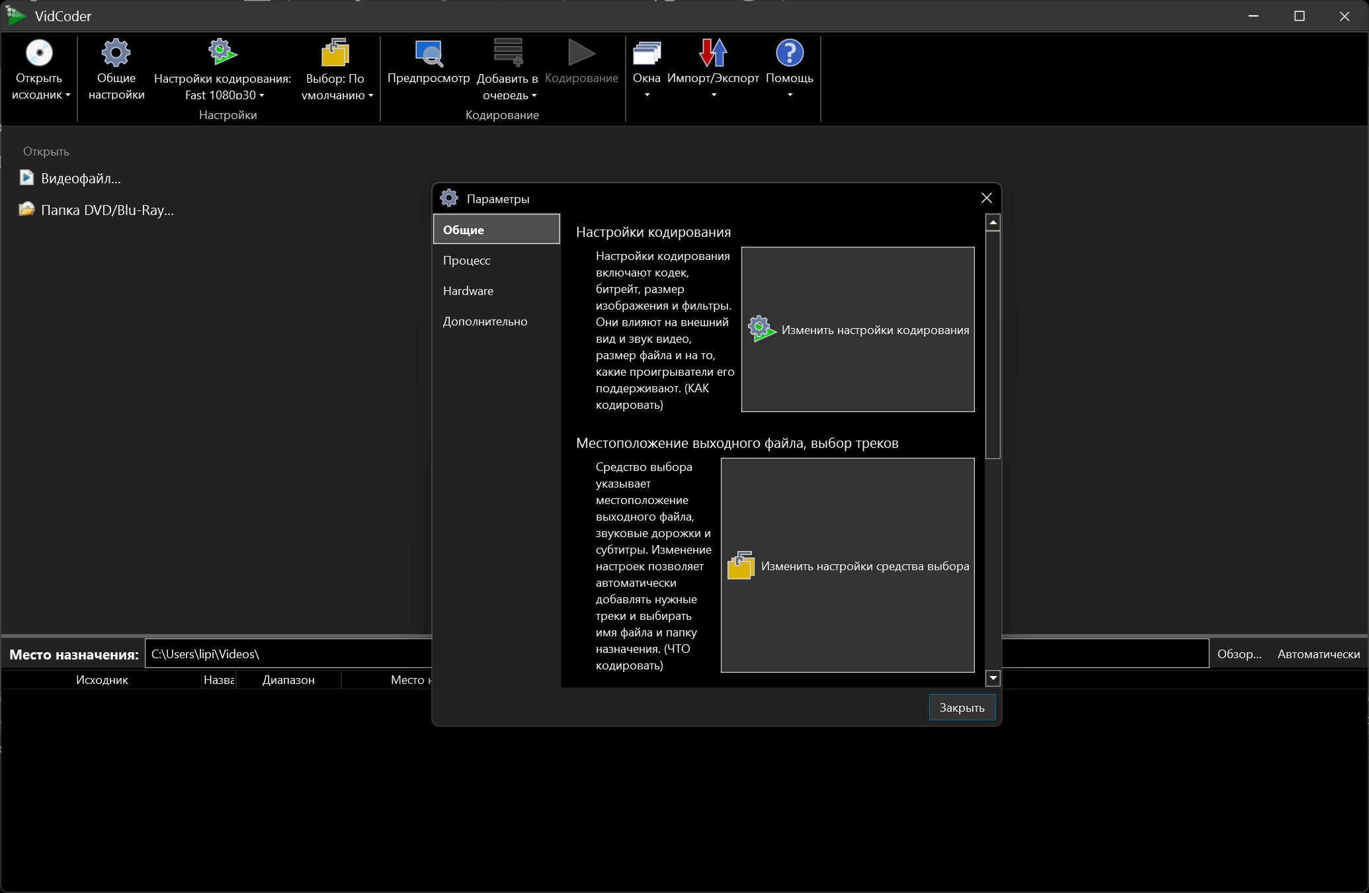Click Add to Queue icon
The image size is (1369, 893).
(x=507, y=53)
